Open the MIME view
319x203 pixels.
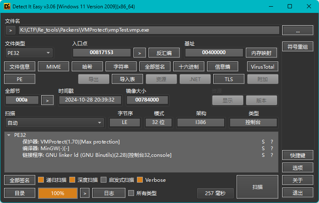point(53,67)
